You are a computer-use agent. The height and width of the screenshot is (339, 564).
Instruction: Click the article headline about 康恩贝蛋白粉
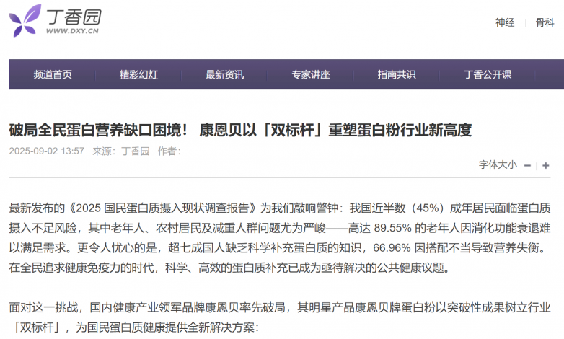[239, 131]
